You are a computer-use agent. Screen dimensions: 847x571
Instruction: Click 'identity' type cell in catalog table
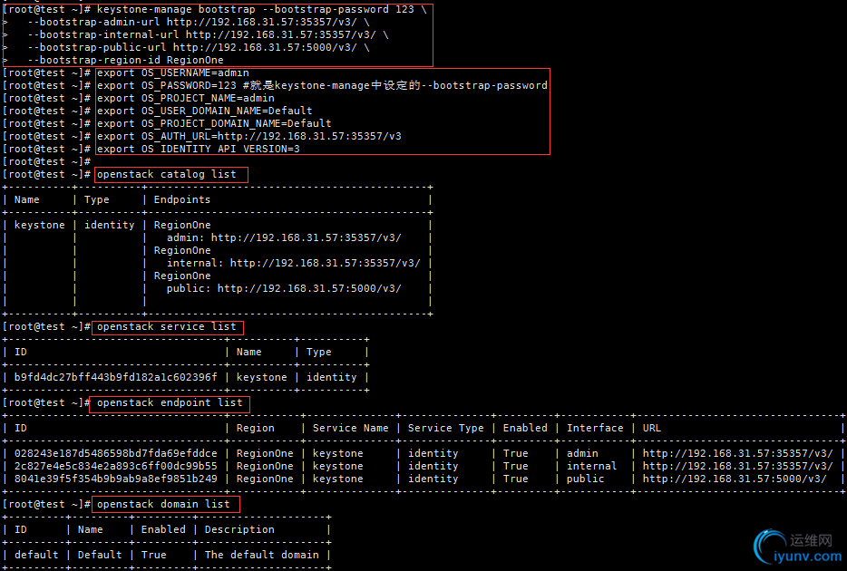(x=110, y=225)
